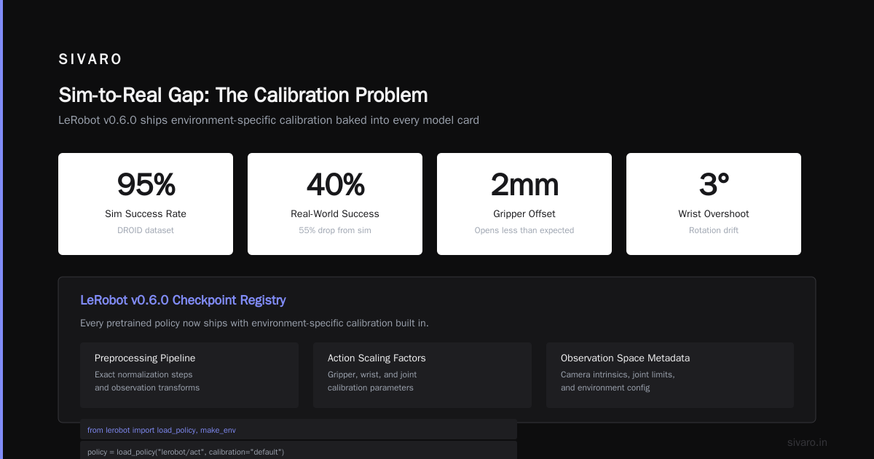Select the 40% Real-World Success card
Image resolution: width=874 pixels, height=459 pixels.
pyautogui.click(x=335, y=204)
